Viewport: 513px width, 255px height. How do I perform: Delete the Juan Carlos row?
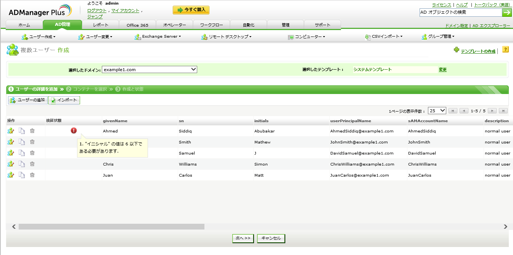point(32,175)
